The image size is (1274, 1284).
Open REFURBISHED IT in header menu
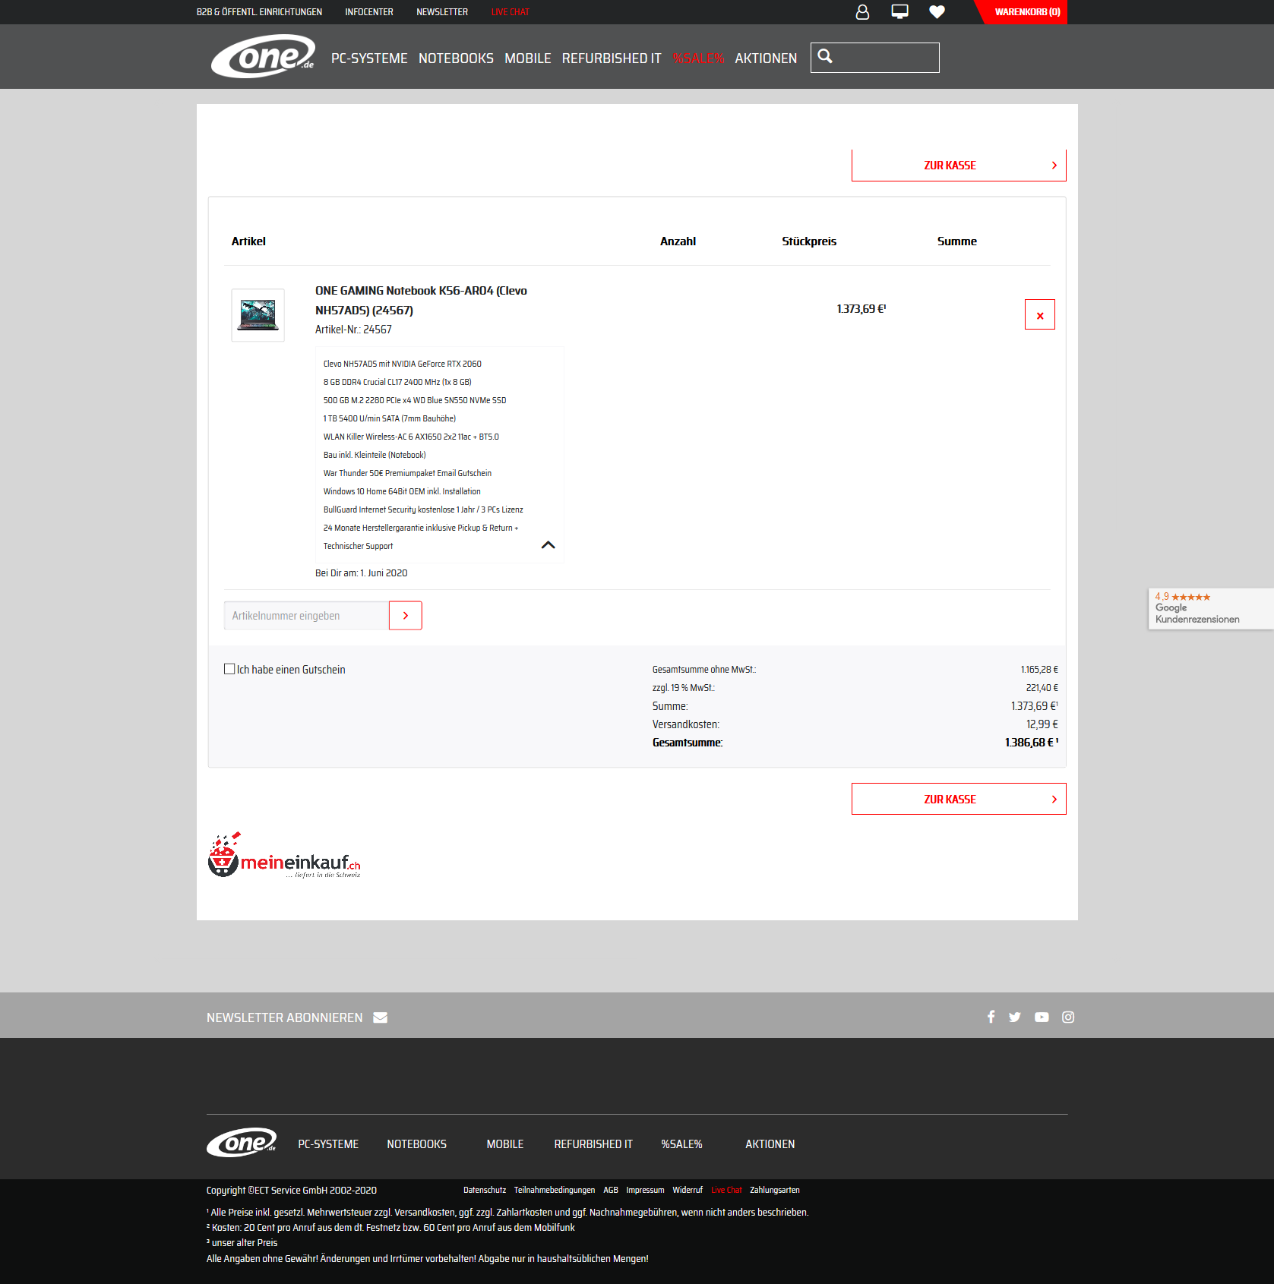[612, 58]
